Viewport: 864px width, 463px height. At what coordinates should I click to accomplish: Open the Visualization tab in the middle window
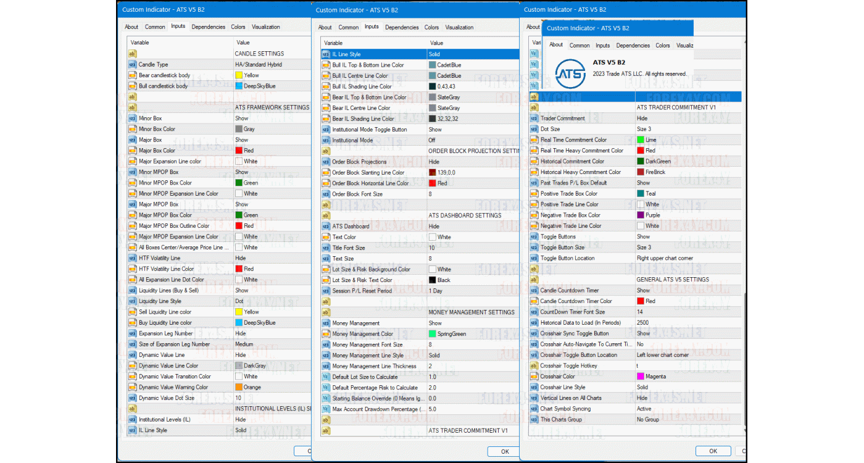[x=459, y=27]
